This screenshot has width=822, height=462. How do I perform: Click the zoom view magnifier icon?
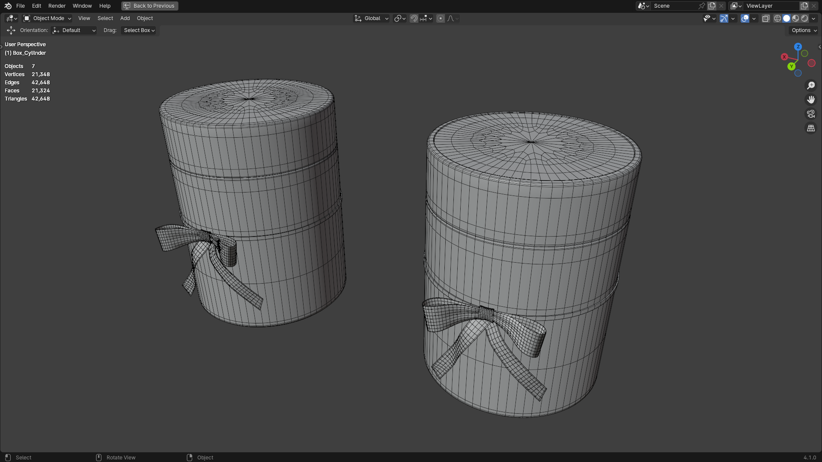(811, 86)
